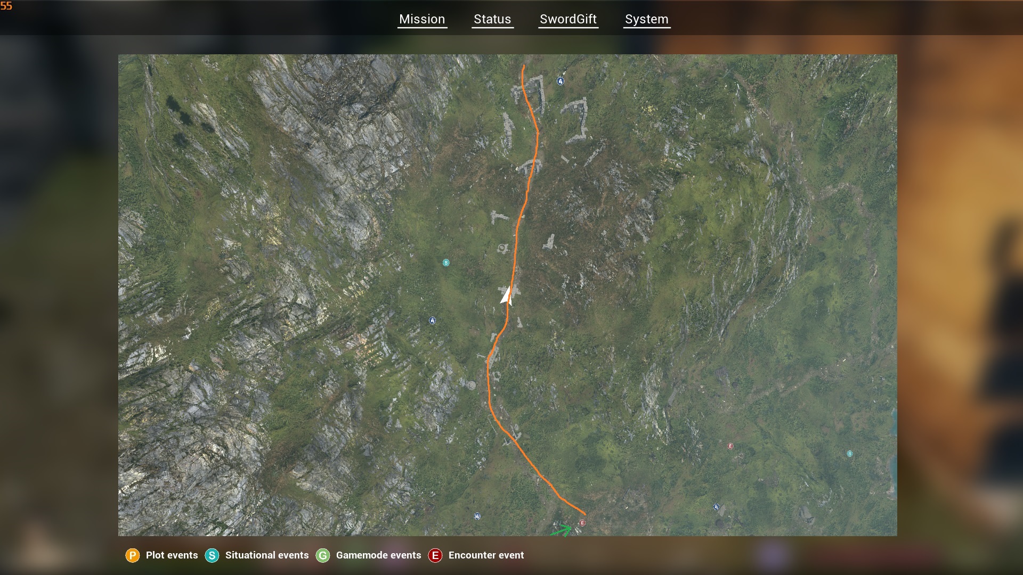Screen dimensions: 1023x575
Task: Click the "Situational events" legend label
Action: [267, 555]
